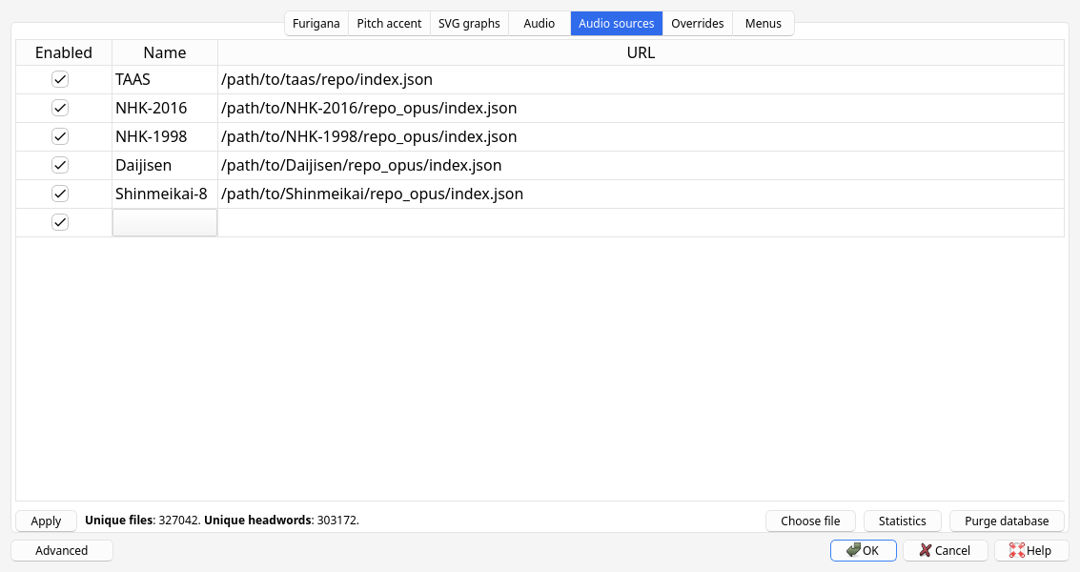Toggle the Daijisen source checkbox
Image resolution: width=1080 pixels, height=572 pixels.
pos(60,165)
